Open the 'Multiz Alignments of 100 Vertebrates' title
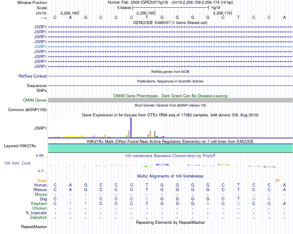293x234 pixels. [x=170, y=176]
